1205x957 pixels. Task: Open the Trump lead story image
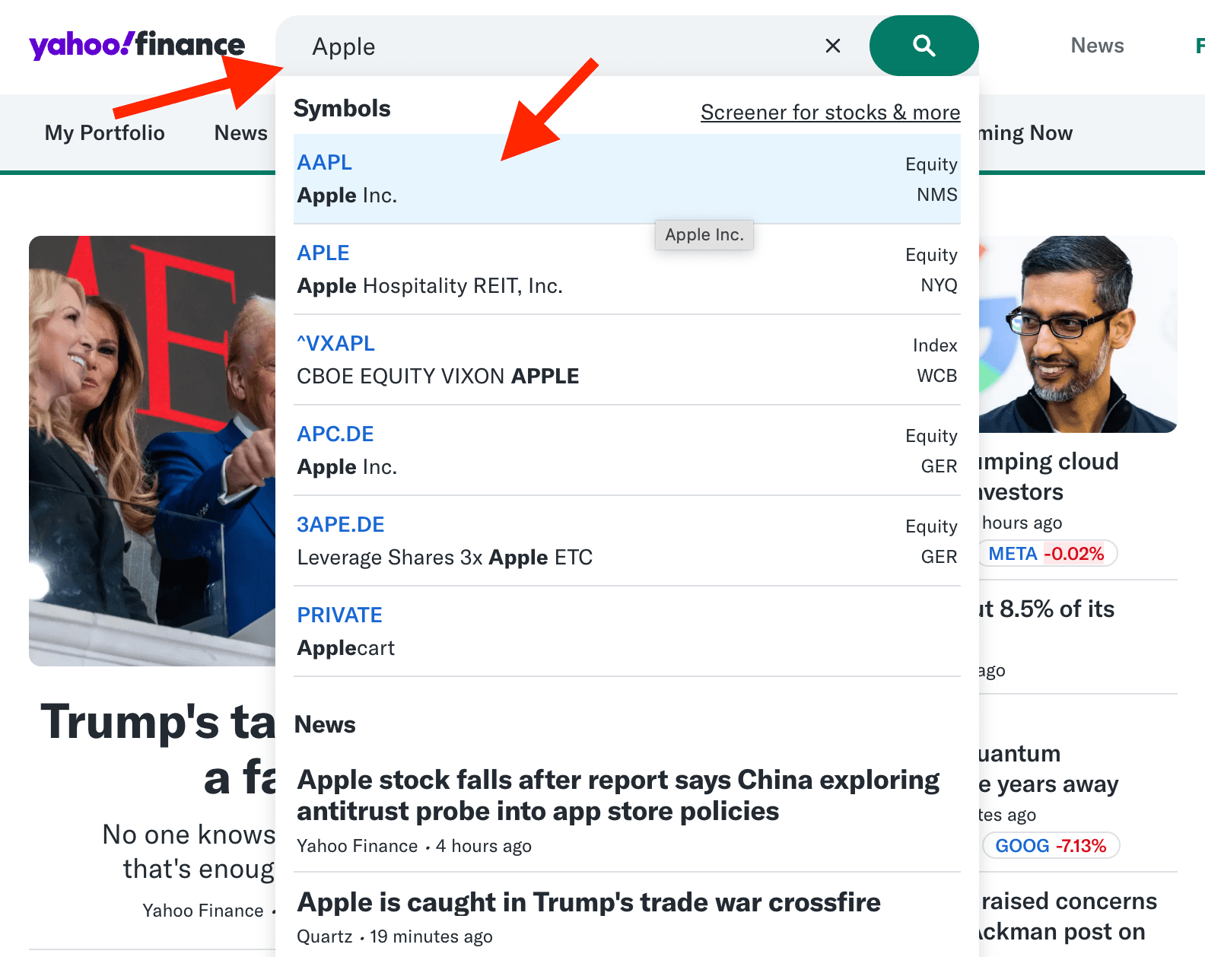coord(152,450)
